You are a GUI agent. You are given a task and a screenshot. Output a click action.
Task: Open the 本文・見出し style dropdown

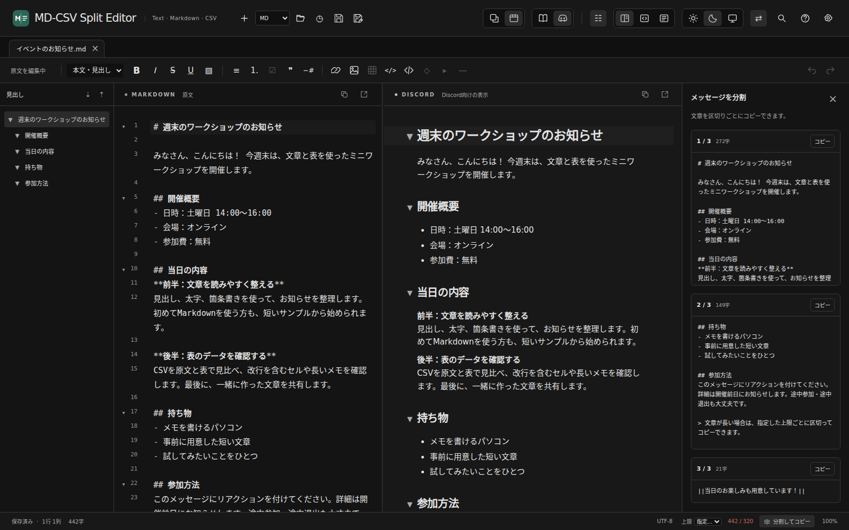tap(96, 70)
